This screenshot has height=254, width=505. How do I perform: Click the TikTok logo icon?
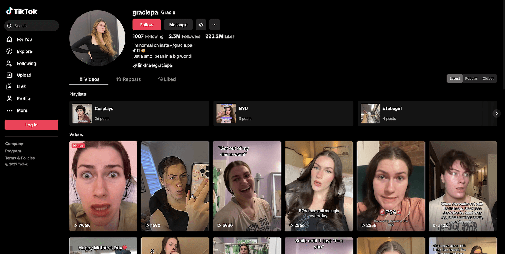(9, 11)
